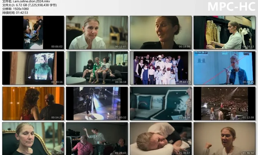This screenshot has width=258, height=155.
Task: Click the frame marked 00:54:29
Action: [x=33, y=104]
